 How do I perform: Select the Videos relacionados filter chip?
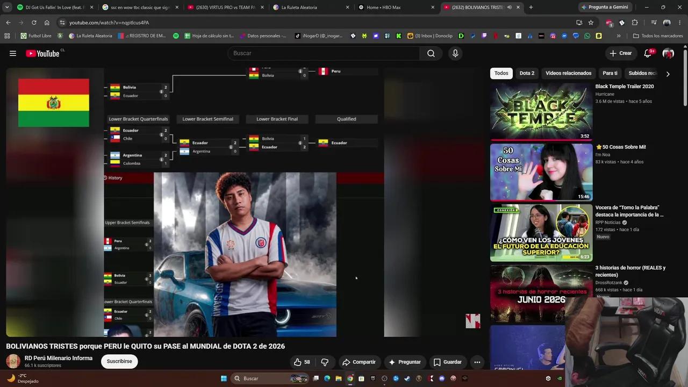[568, 73]
